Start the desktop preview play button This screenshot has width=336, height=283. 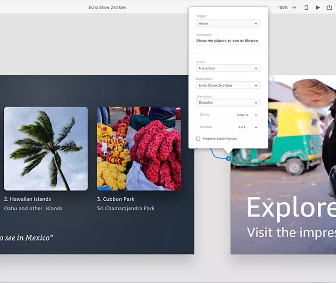click(x=318, y=7)
